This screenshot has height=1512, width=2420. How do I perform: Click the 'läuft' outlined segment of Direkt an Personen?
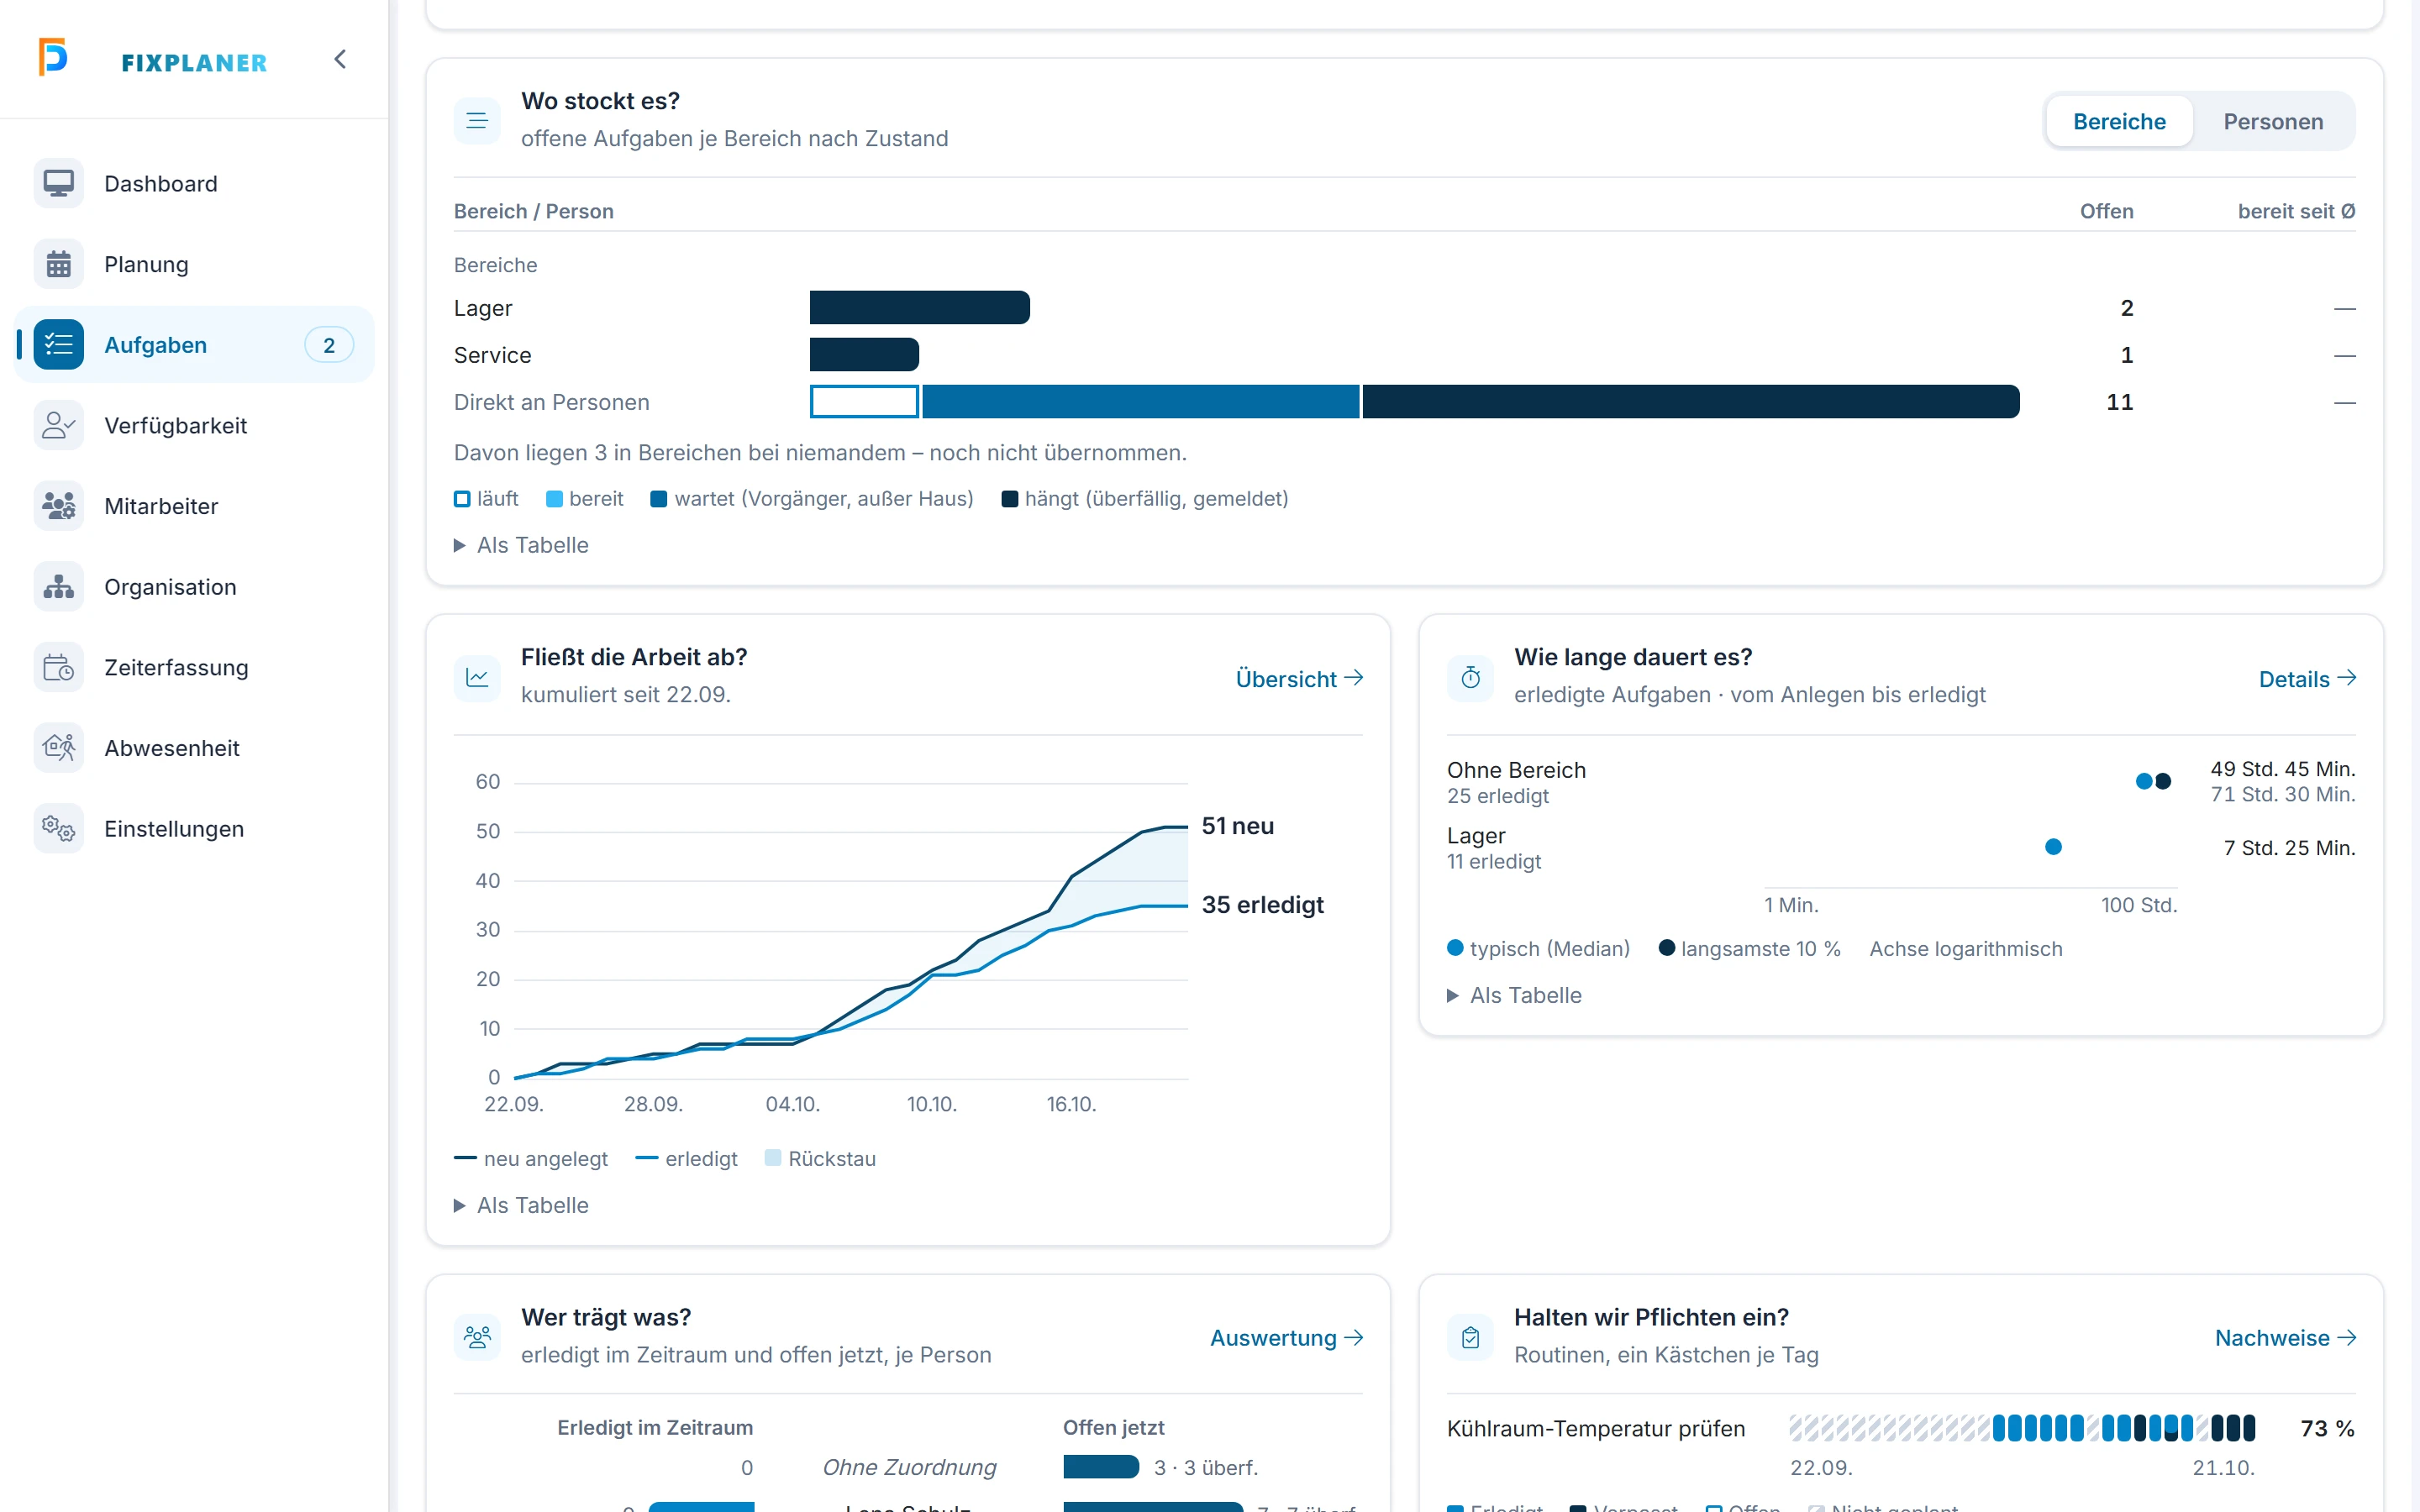[x=864, y=401]
